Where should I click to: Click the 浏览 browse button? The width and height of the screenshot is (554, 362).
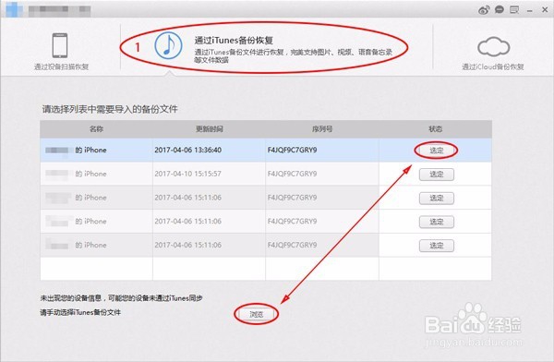[x=257, y=314]
